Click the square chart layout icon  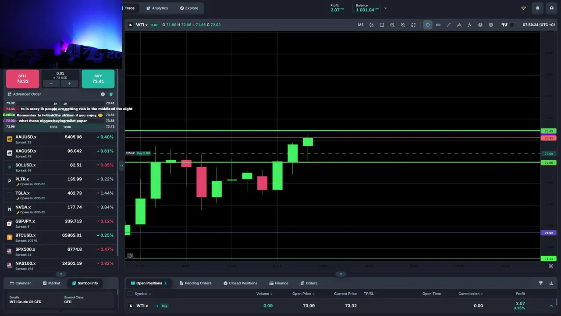pyautogui.click(x=382, y=25)
